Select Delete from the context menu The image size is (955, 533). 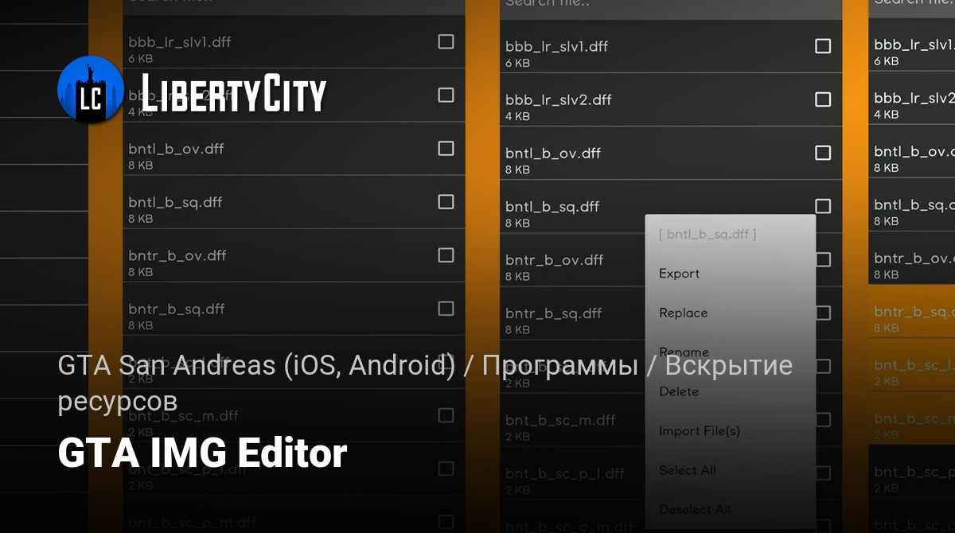coord(679,391)
